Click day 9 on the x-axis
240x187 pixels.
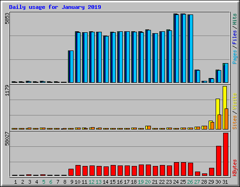coord(72,182)
